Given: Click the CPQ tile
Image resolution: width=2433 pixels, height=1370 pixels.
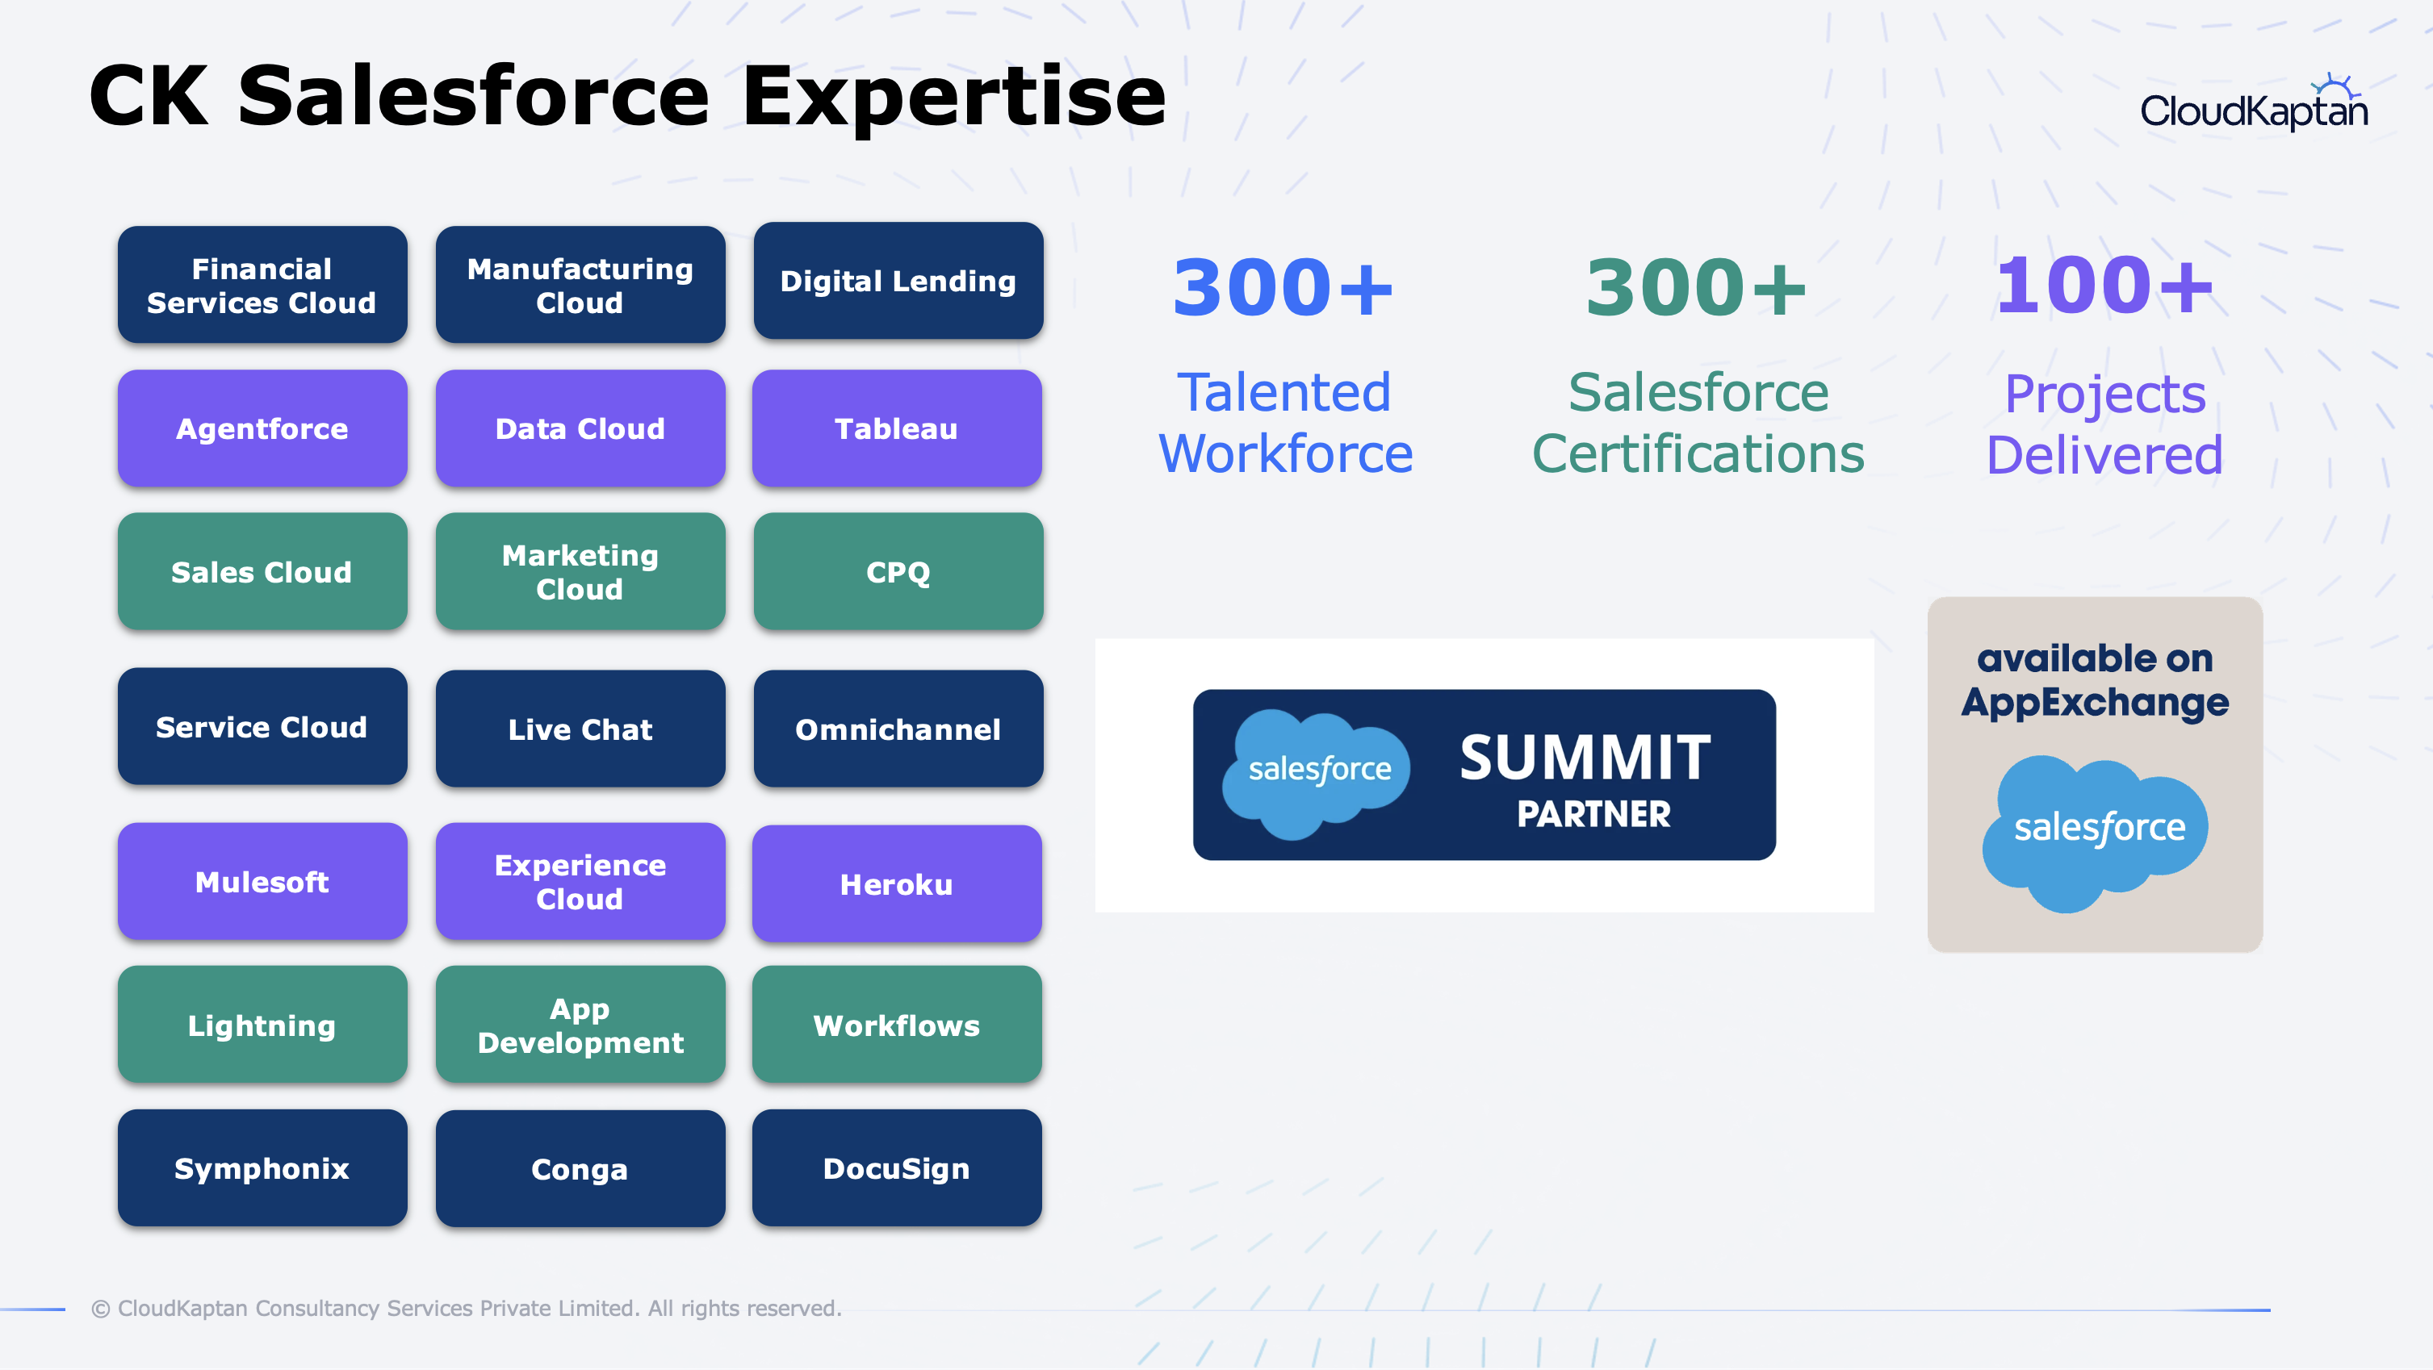Looking at the screenshot, I should coord(898,571).
